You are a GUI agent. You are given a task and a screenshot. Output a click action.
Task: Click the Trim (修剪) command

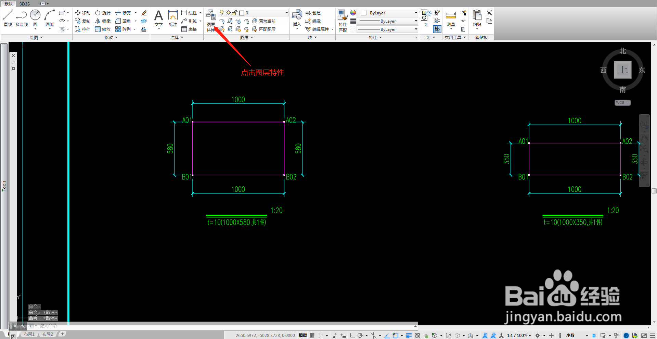pos(123,13)
